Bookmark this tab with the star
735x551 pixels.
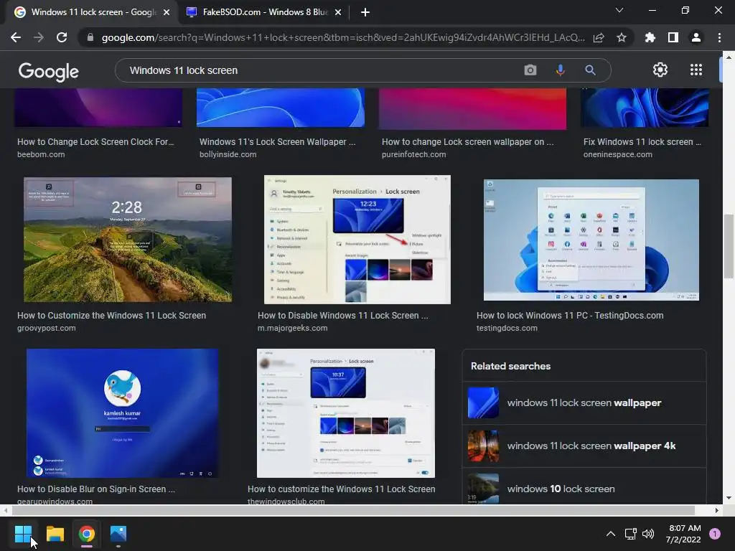pos(622,37)
